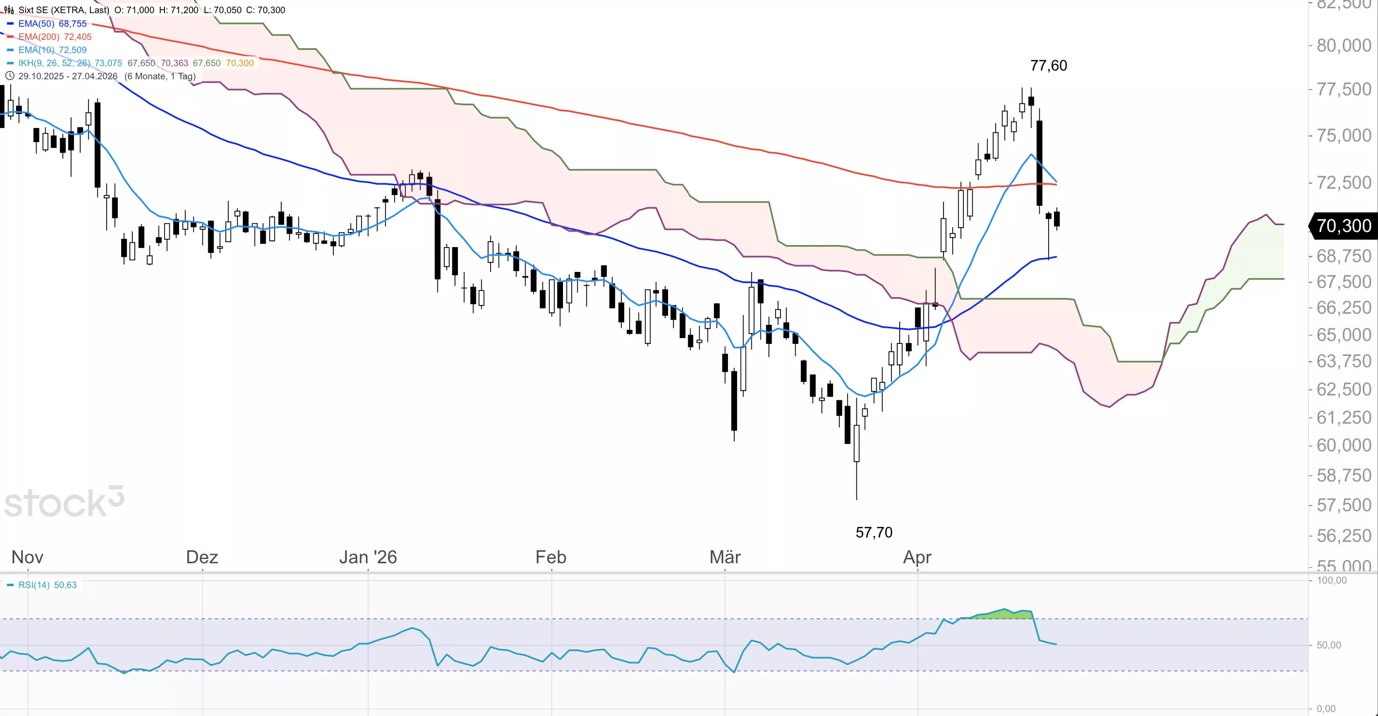Open the IKH(9, 26, 52, 26) indicator label
This screenshot has height=716, width=1378.
[x=55, y=63]
